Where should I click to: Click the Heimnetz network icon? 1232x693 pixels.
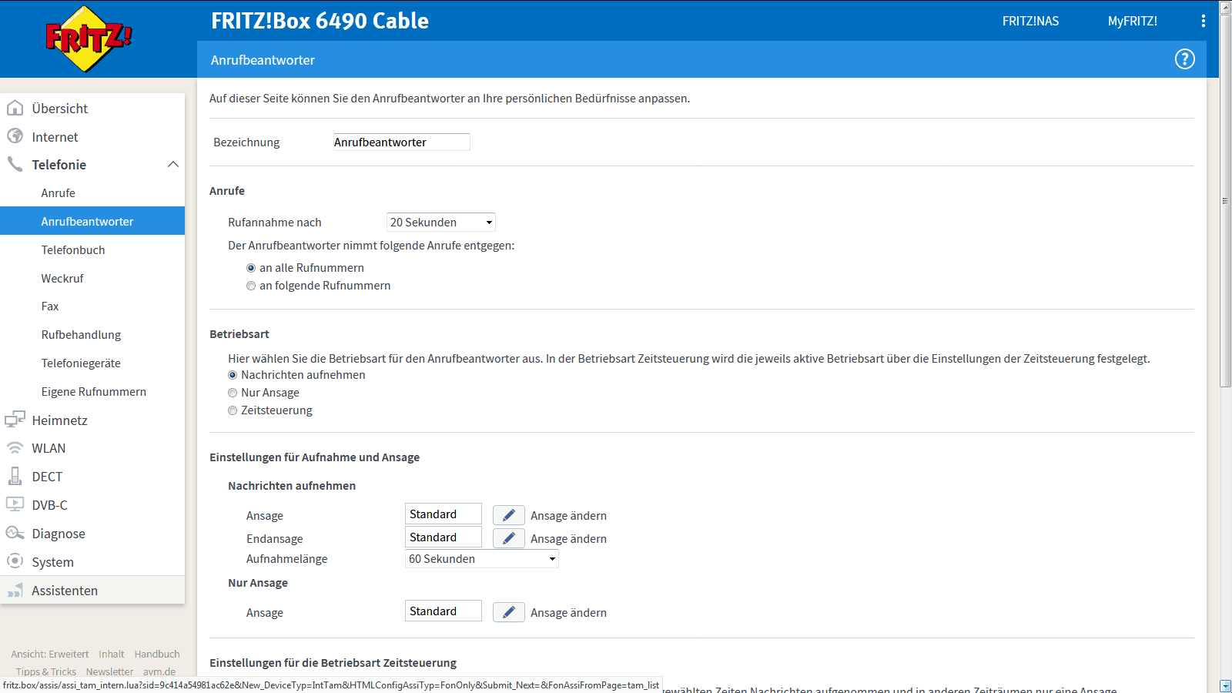(15, 420)
